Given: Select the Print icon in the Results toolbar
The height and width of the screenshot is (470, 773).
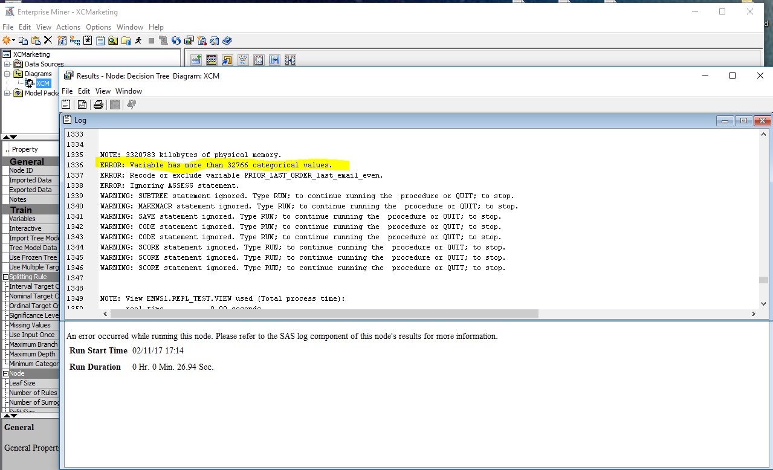Looking at the screenshot, I should 98,104.
